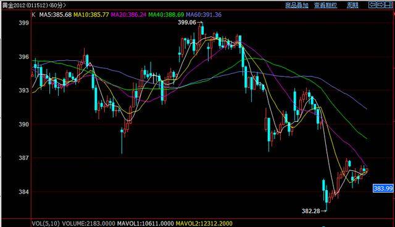Click the 黄金2012 (60分) chart title
The height and width of the screenshot is (227, 395).
(x=35, y=5)
